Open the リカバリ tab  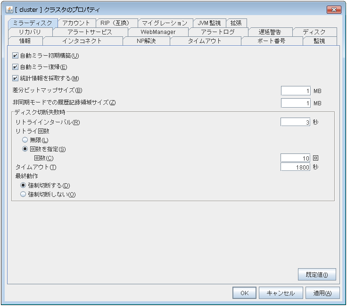point(30,32)
